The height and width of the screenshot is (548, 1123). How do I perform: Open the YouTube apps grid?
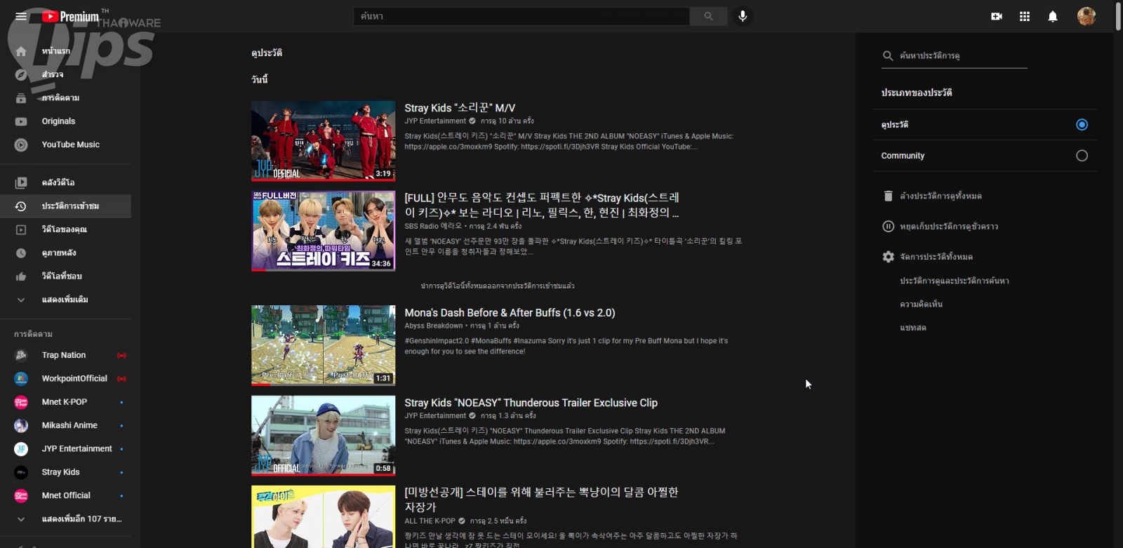[1025, 16]
